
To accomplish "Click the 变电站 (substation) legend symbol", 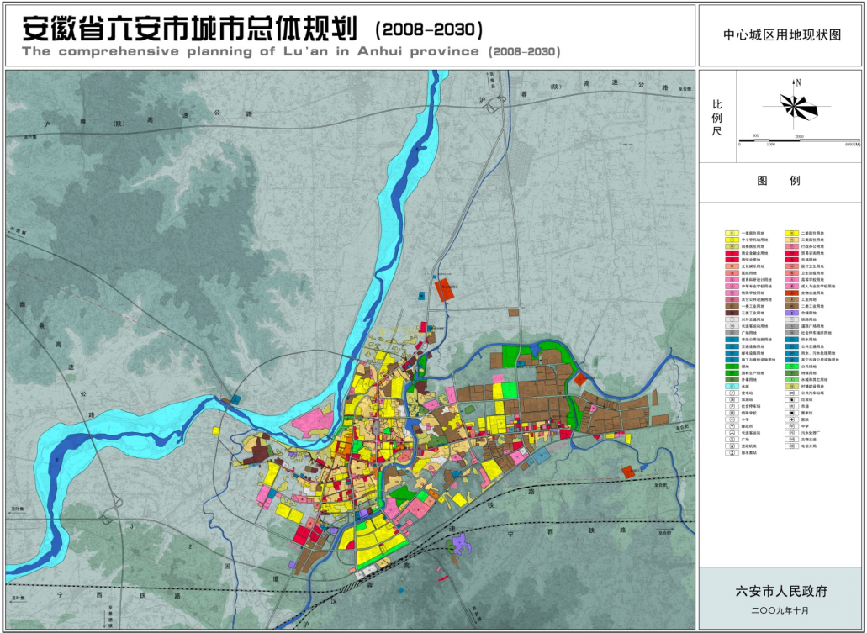I will pyautogui.click(x=732, y=393).
